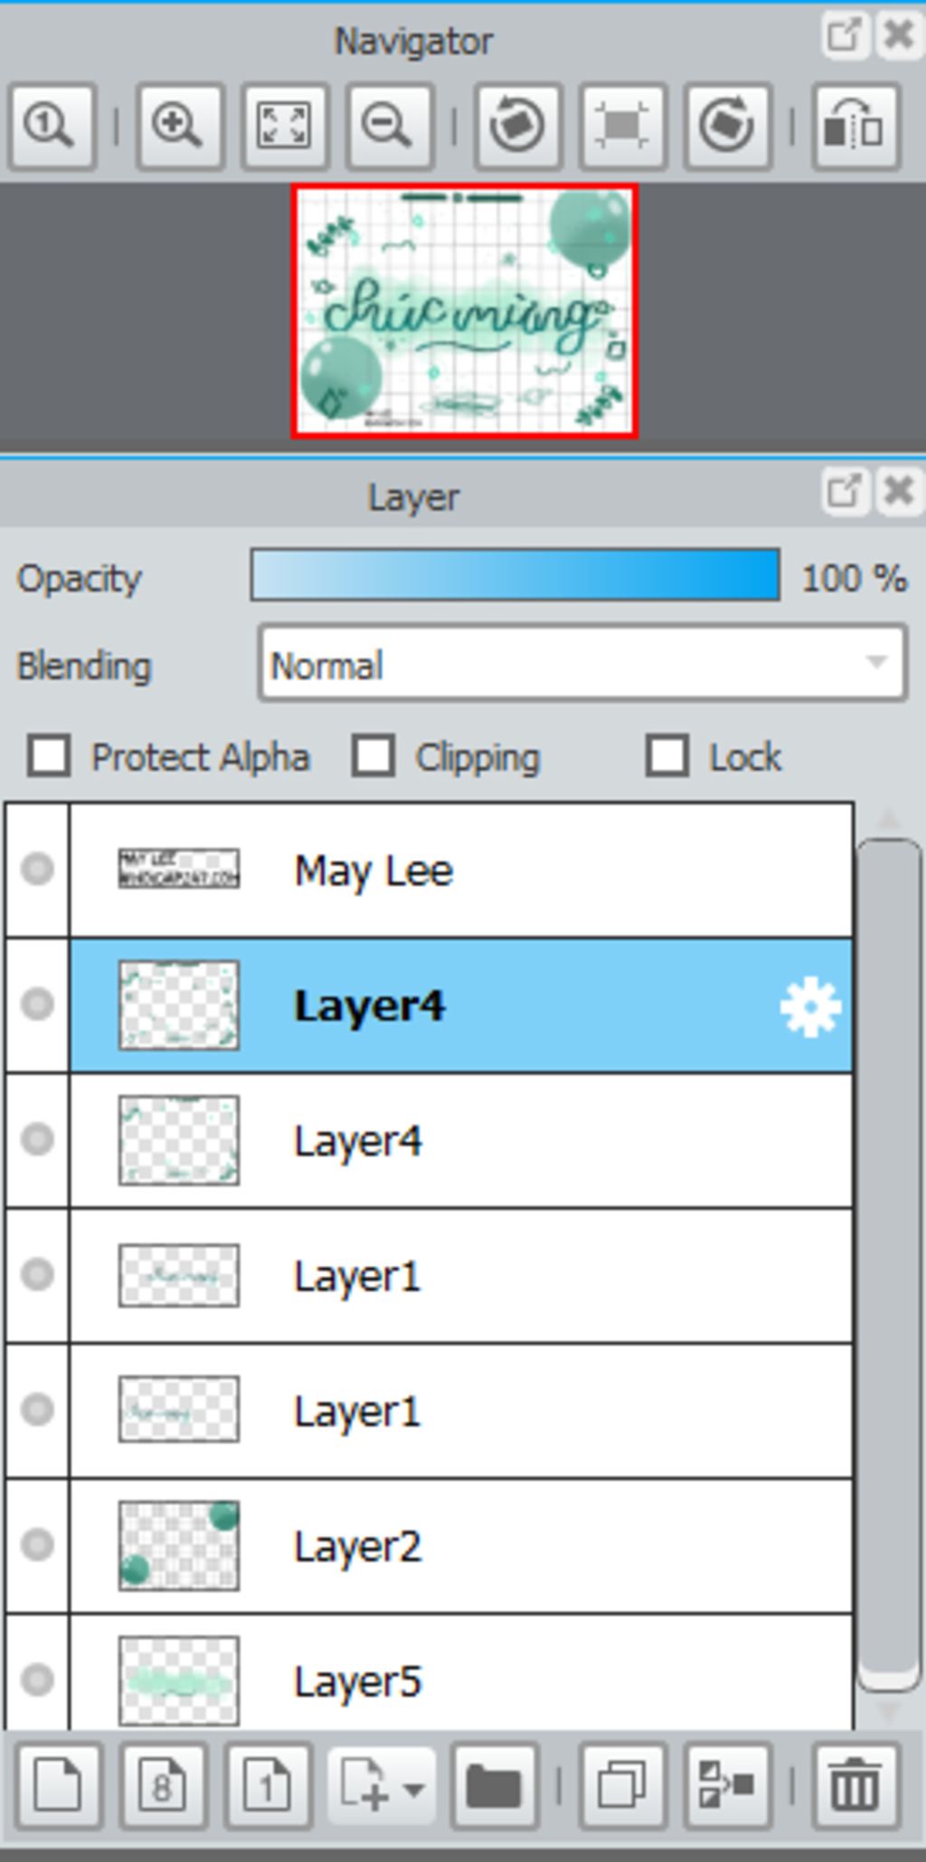Viewport: 926px width, 1862px height.
Task: Flip canvas view horizontally icon
Action: (855, 126)
